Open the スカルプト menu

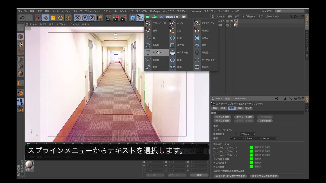click(x=141, y=11)
